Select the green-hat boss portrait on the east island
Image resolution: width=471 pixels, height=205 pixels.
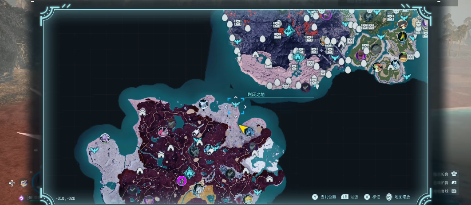[403, 57]
